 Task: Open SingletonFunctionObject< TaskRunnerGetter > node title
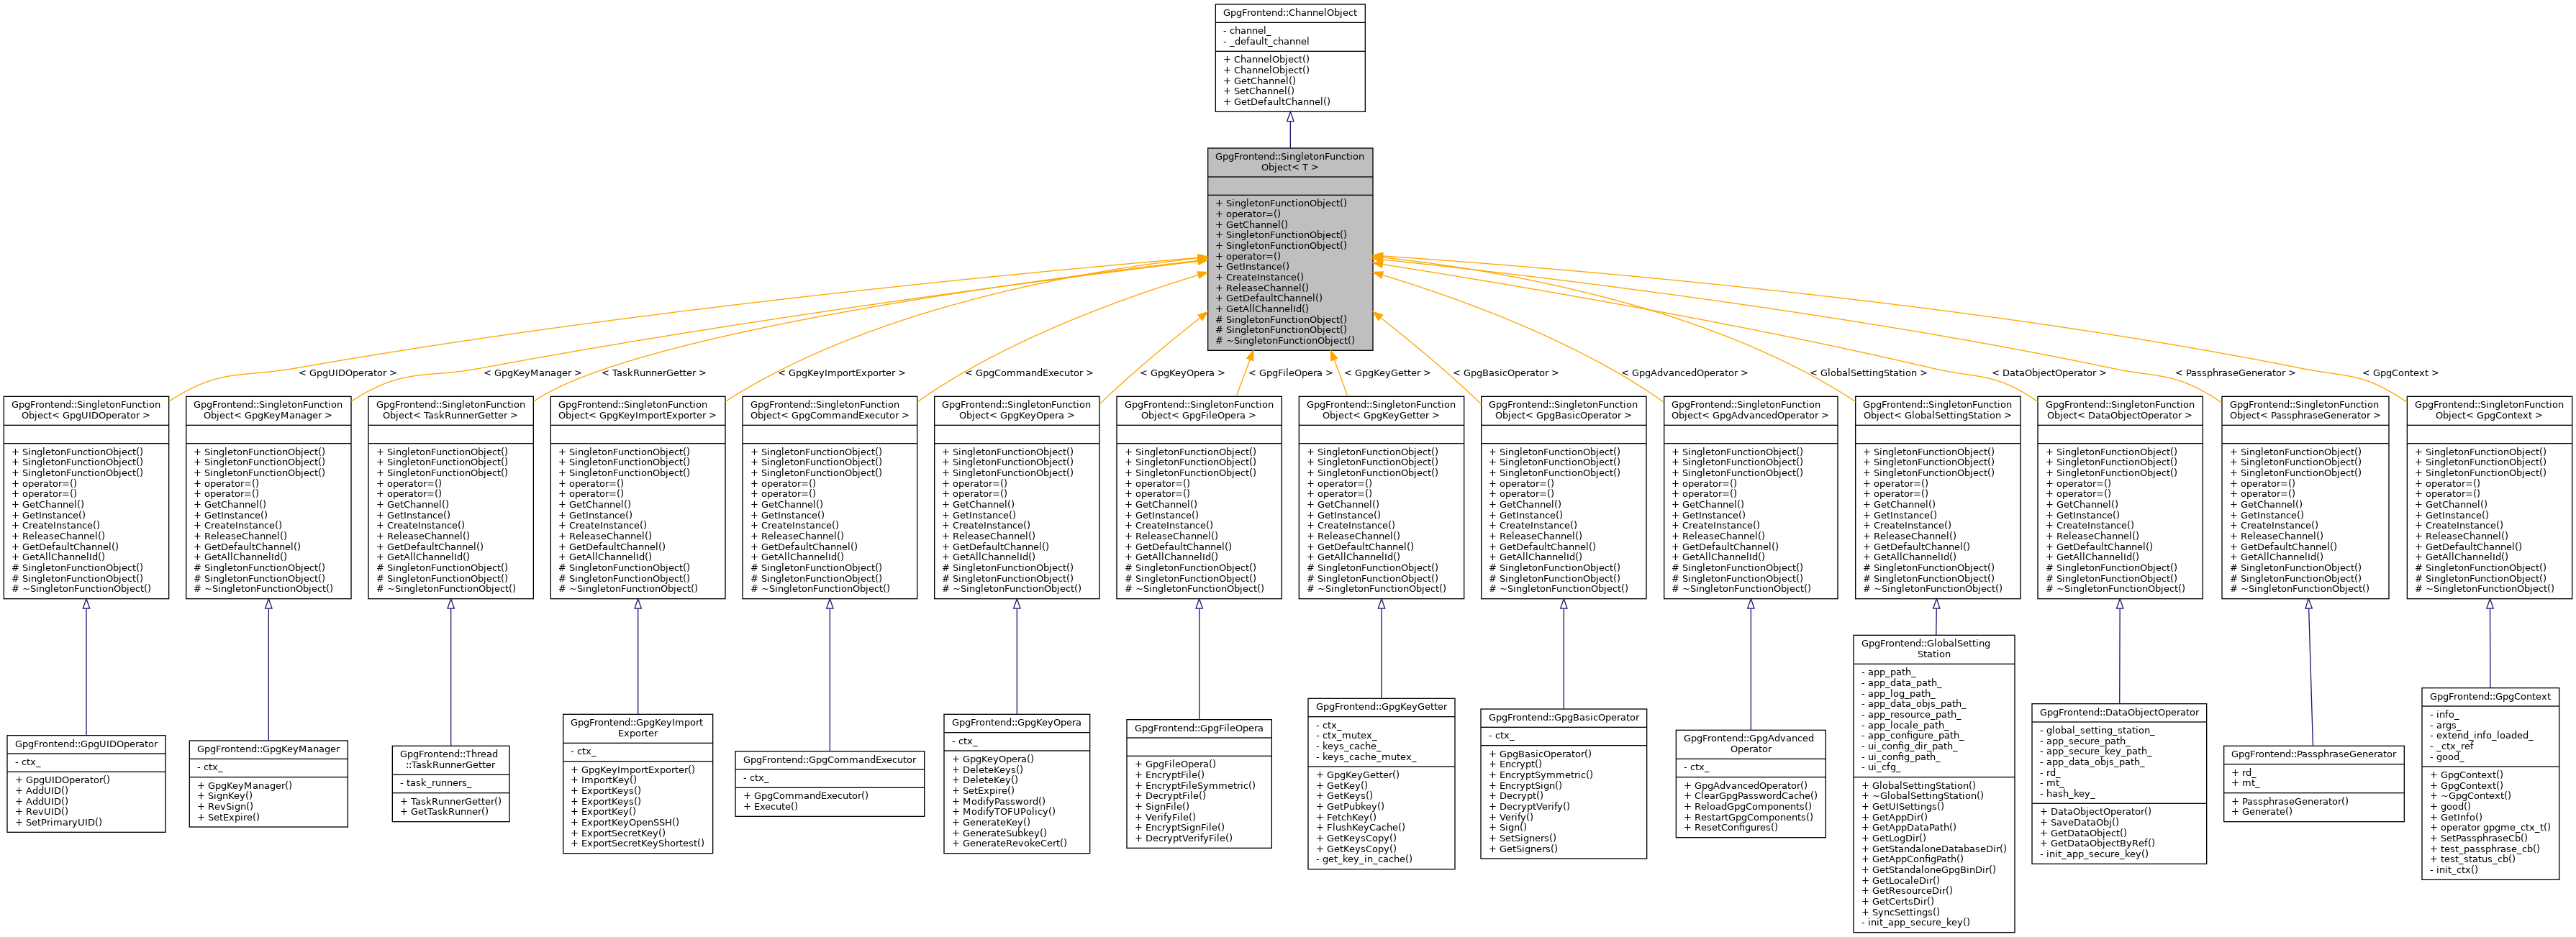coord(450,411)
